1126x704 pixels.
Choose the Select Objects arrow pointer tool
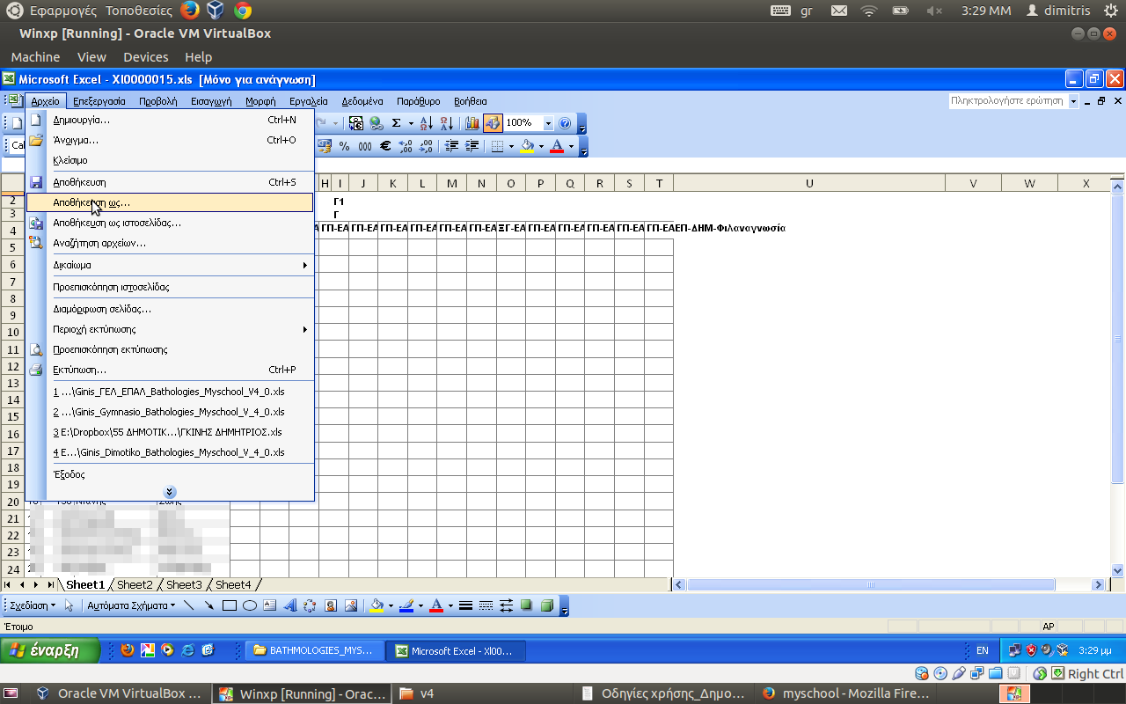pos(69,605)
